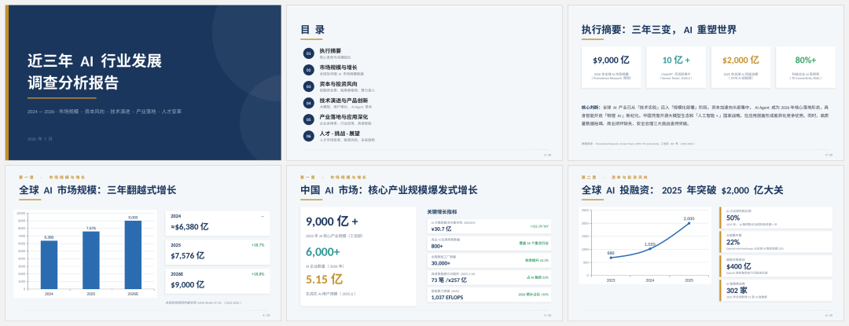
Task: Click the 01 number badge in 目录
Action: 309,53
